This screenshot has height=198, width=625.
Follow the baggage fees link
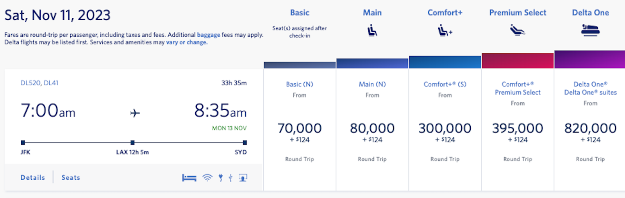click(209, 35)
